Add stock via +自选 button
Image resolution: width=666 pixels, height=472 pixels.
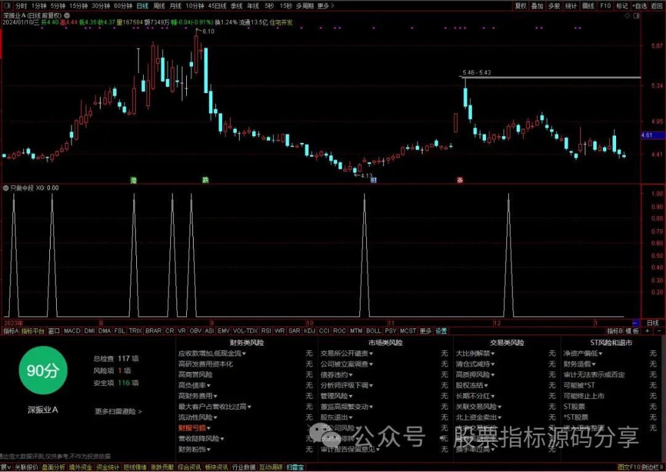639,6
